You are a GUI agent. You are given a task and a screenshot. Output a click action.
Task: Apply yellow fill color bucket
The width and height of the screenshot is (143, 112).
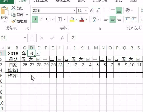pyautogui.click(x=72, y=19)
